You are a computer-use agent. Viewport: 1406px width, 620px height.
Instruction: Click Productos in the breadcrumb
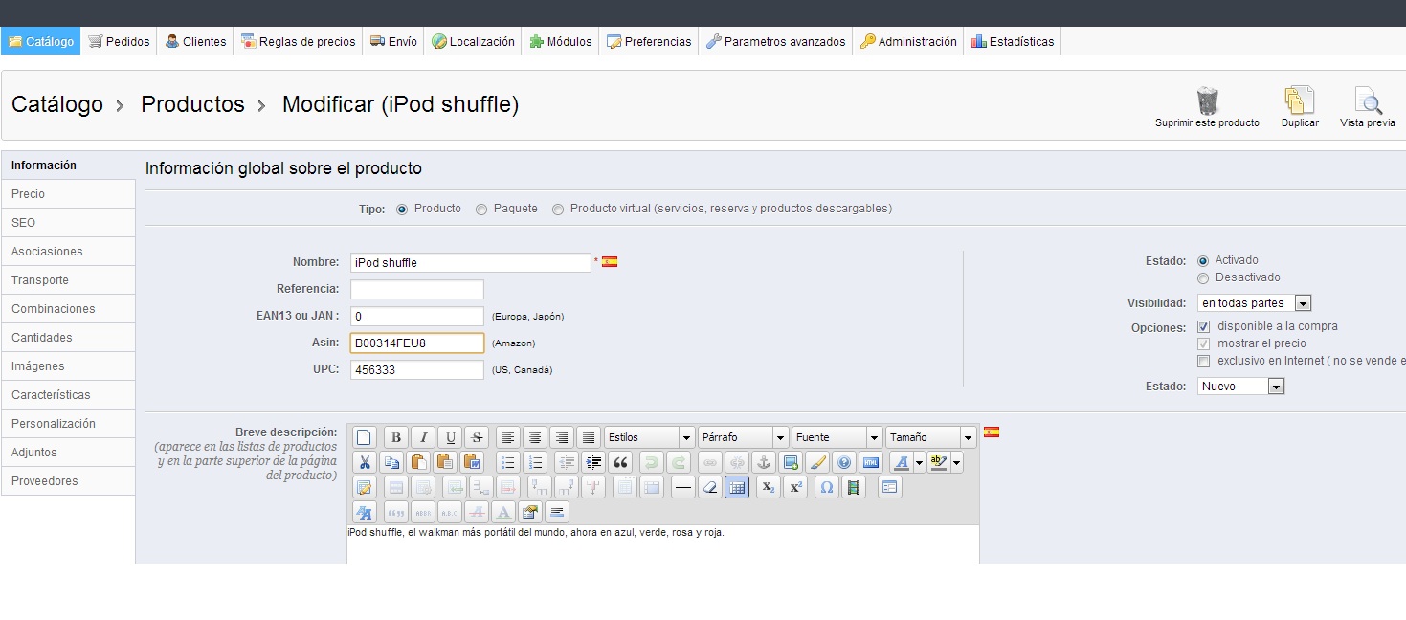(192, 105)
